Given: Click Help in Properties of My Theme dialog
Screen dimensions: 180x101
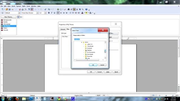Looking at the screenshot, I should (x=108, y=72).
